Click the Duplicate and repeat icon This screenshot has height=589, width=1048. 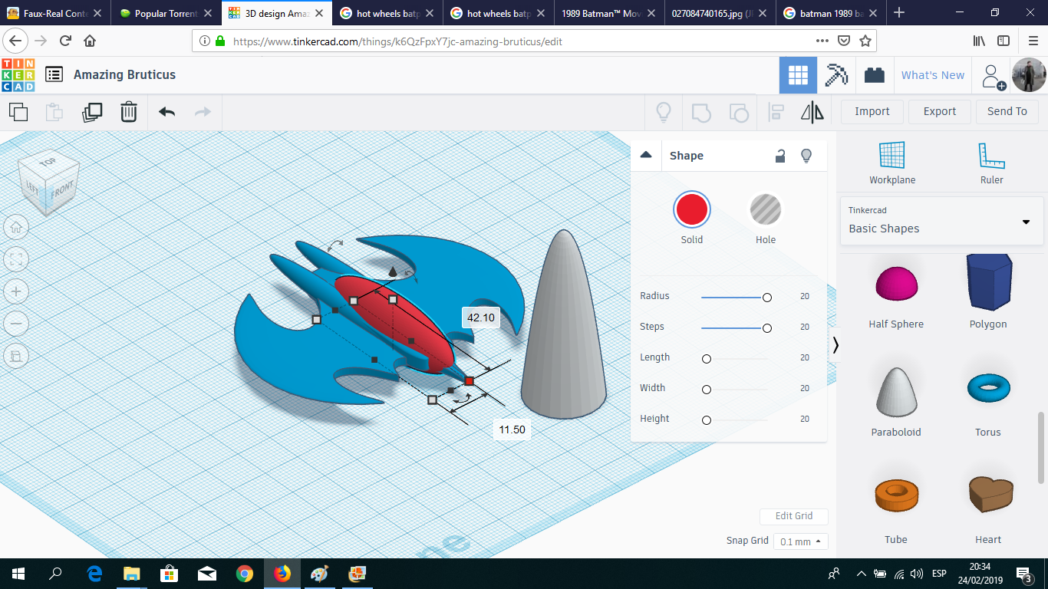pos(92,112)
